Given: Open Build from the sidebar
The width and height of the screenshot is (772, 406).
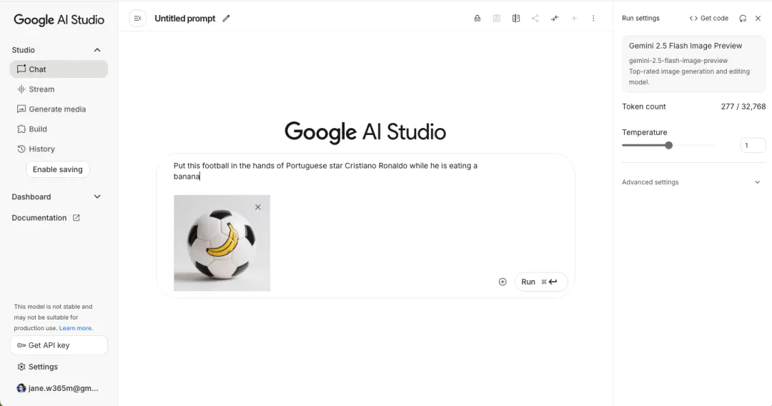Looking at the screenshot, I should tap(59, 129).
